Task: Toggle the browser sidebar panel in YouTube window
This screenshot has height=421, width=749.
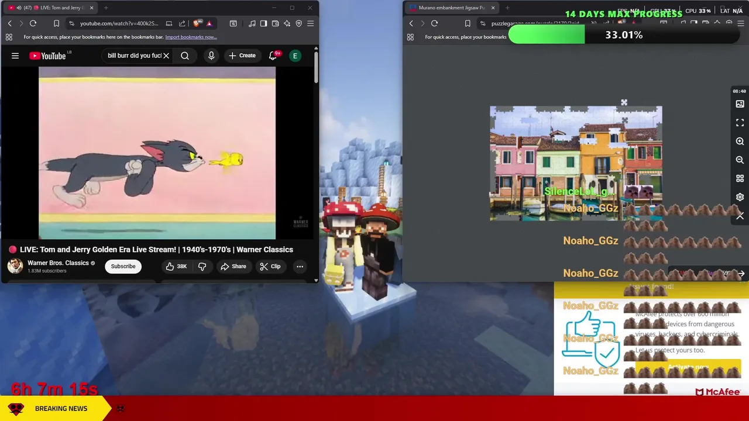Action: (263, 23)
